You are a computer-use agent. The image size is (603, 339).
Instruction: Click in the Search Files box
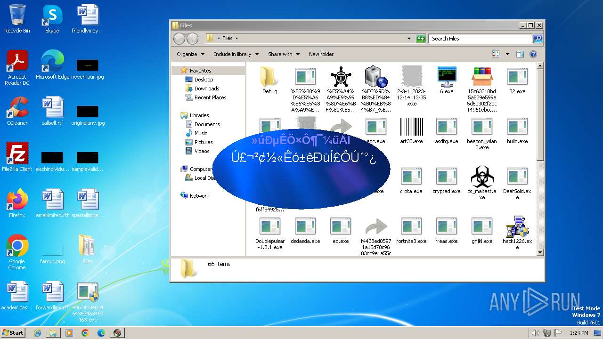point(481,39)
